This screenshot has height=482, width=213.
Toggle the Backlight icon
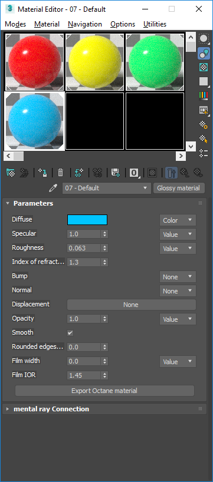tap(204, 53)
